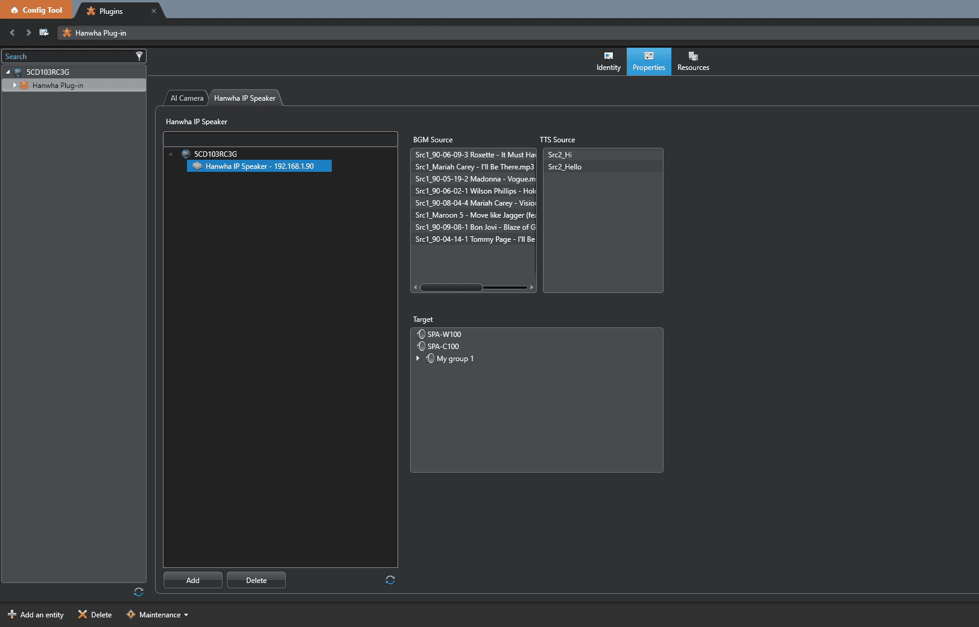The width and height of the screenshot is (979, 627).
Task: Switch to the AI Camera tab
Action: (187, 98)
